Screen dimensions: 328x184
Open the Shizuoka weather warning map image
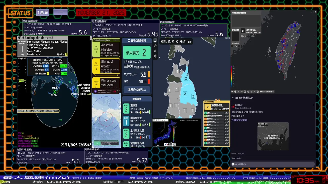[x=273, y=136]
